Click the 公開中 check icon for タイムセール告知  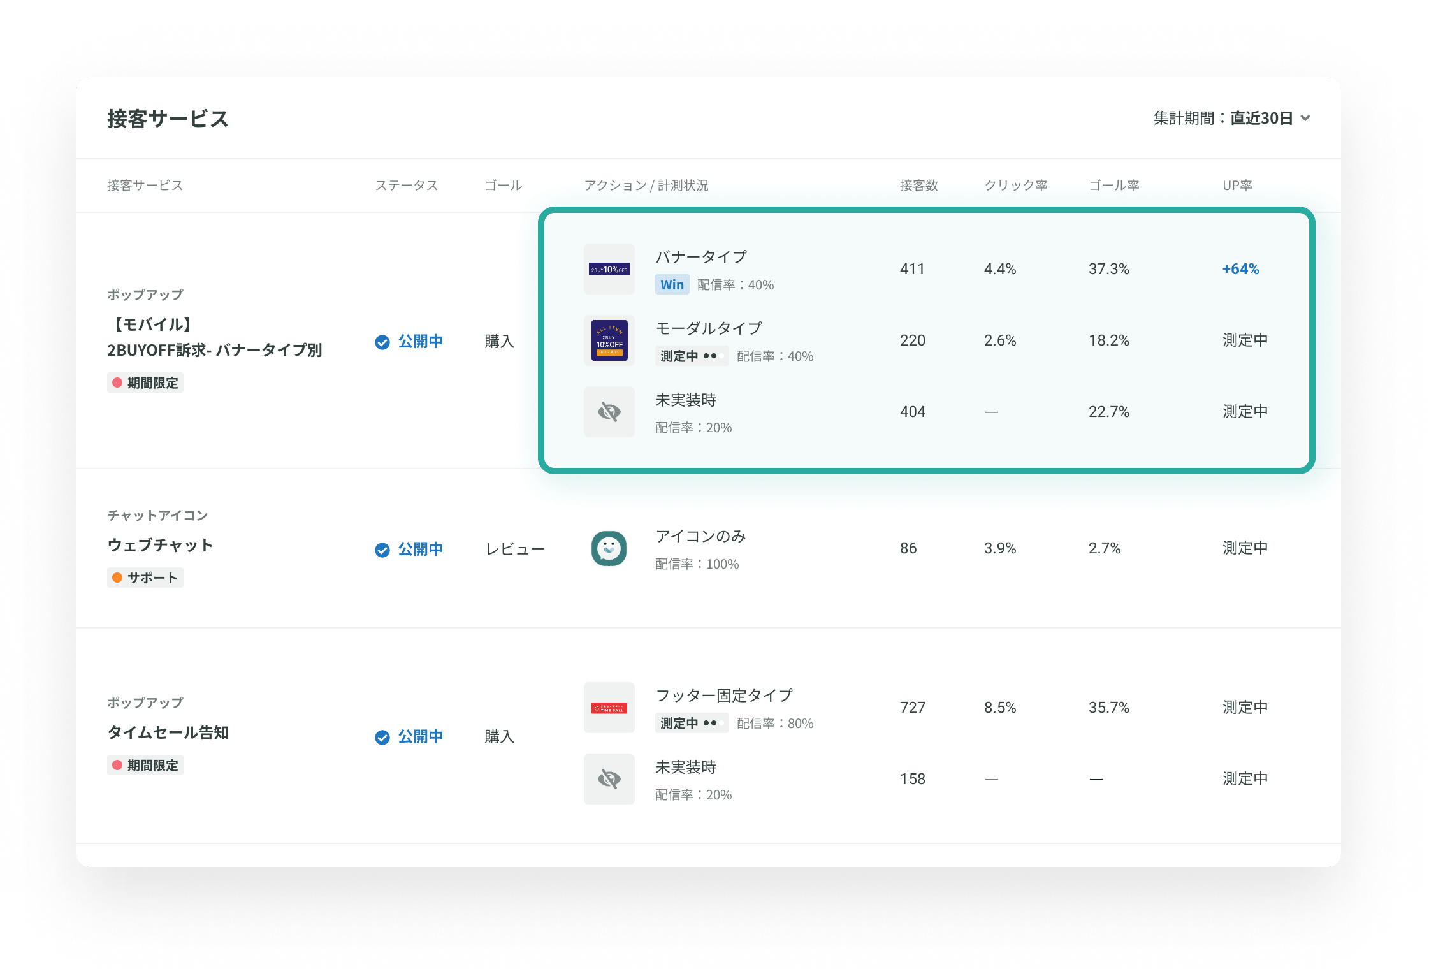pos(382,737)
